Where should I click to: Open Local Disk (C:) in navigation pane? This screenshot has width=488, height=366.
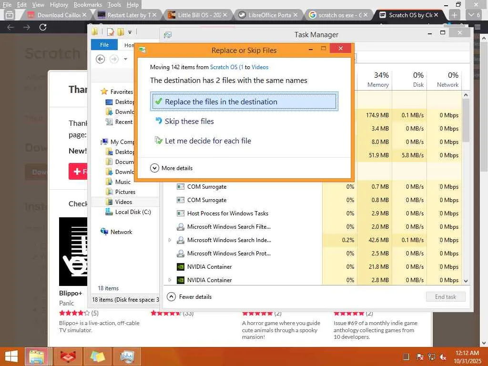[133, 212]
